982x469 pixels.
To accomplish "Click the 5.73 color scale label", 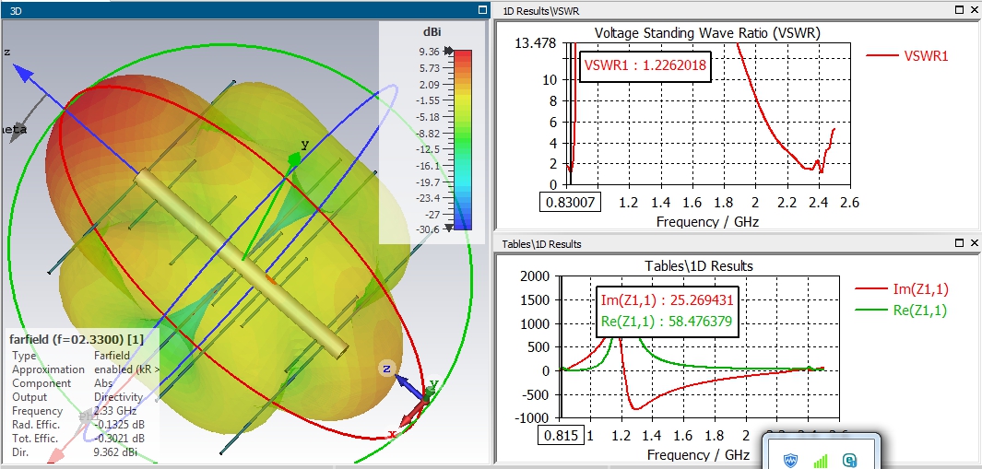I will 431,67.
